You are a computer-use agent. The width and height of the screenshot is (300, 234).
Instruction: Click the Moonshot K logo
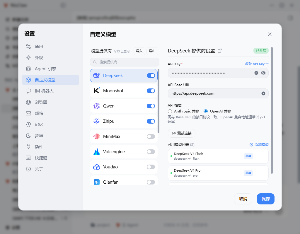(97, 91)
